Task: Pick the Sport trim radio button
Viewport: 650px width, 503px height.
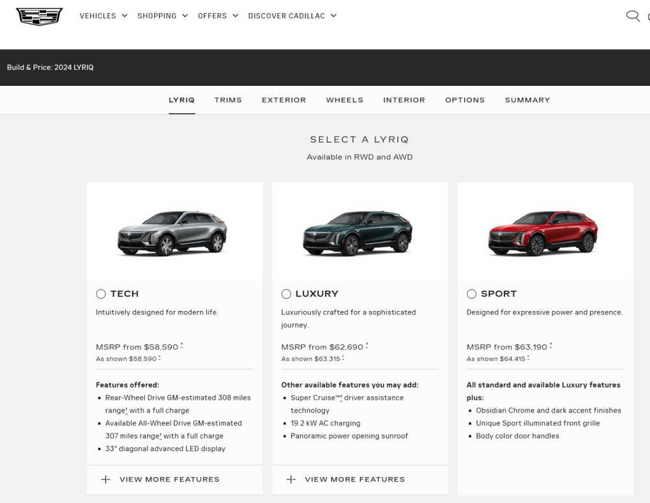Action: coord(471,294)
